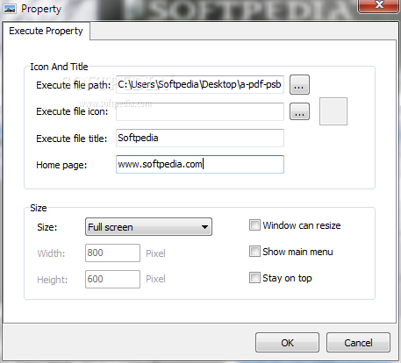Enable Show main menu checkbox

click(x=254, y=252)
